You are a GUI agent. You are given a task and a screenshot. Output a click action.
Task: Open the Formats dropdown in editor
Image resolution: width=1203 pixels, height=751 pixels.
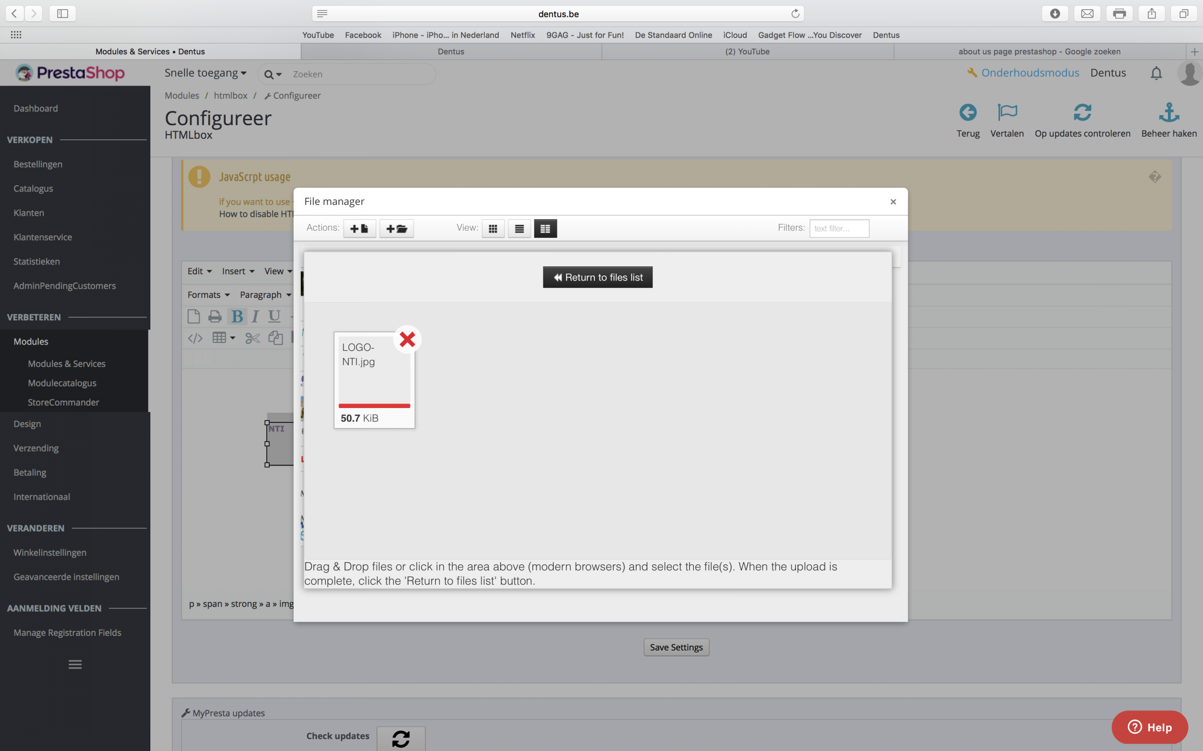pos(208,295)
